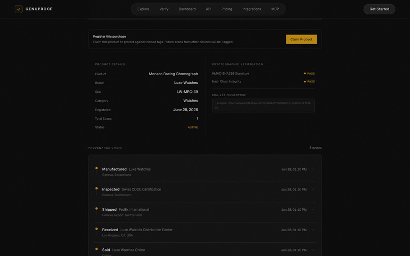The image size is (410, 256).
Task: Click the GENUPROOF brand name
Action: click(x=39, y=9)
